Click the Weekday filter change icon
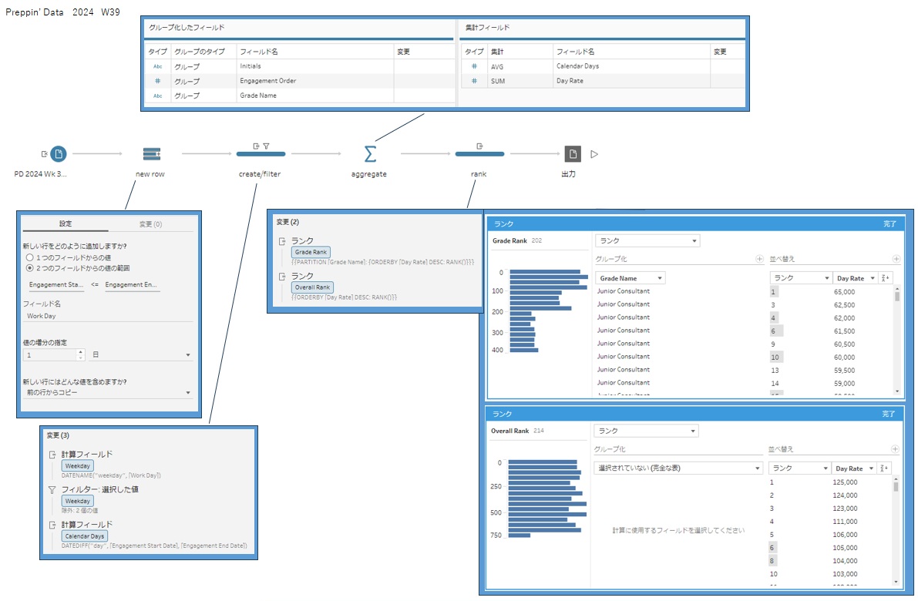This screenshot has width=918, height=601. point(52,489)
